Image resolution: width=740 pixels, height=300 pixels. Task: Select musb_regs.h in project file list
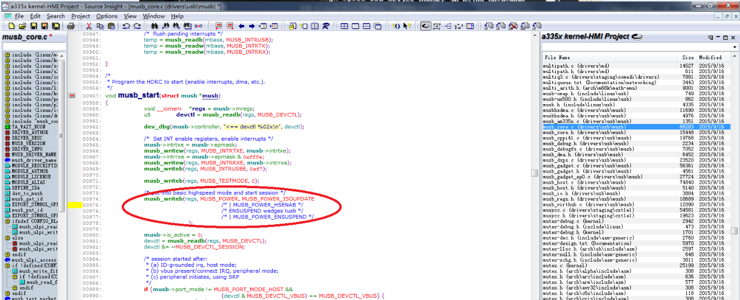(x=636, y=199)
